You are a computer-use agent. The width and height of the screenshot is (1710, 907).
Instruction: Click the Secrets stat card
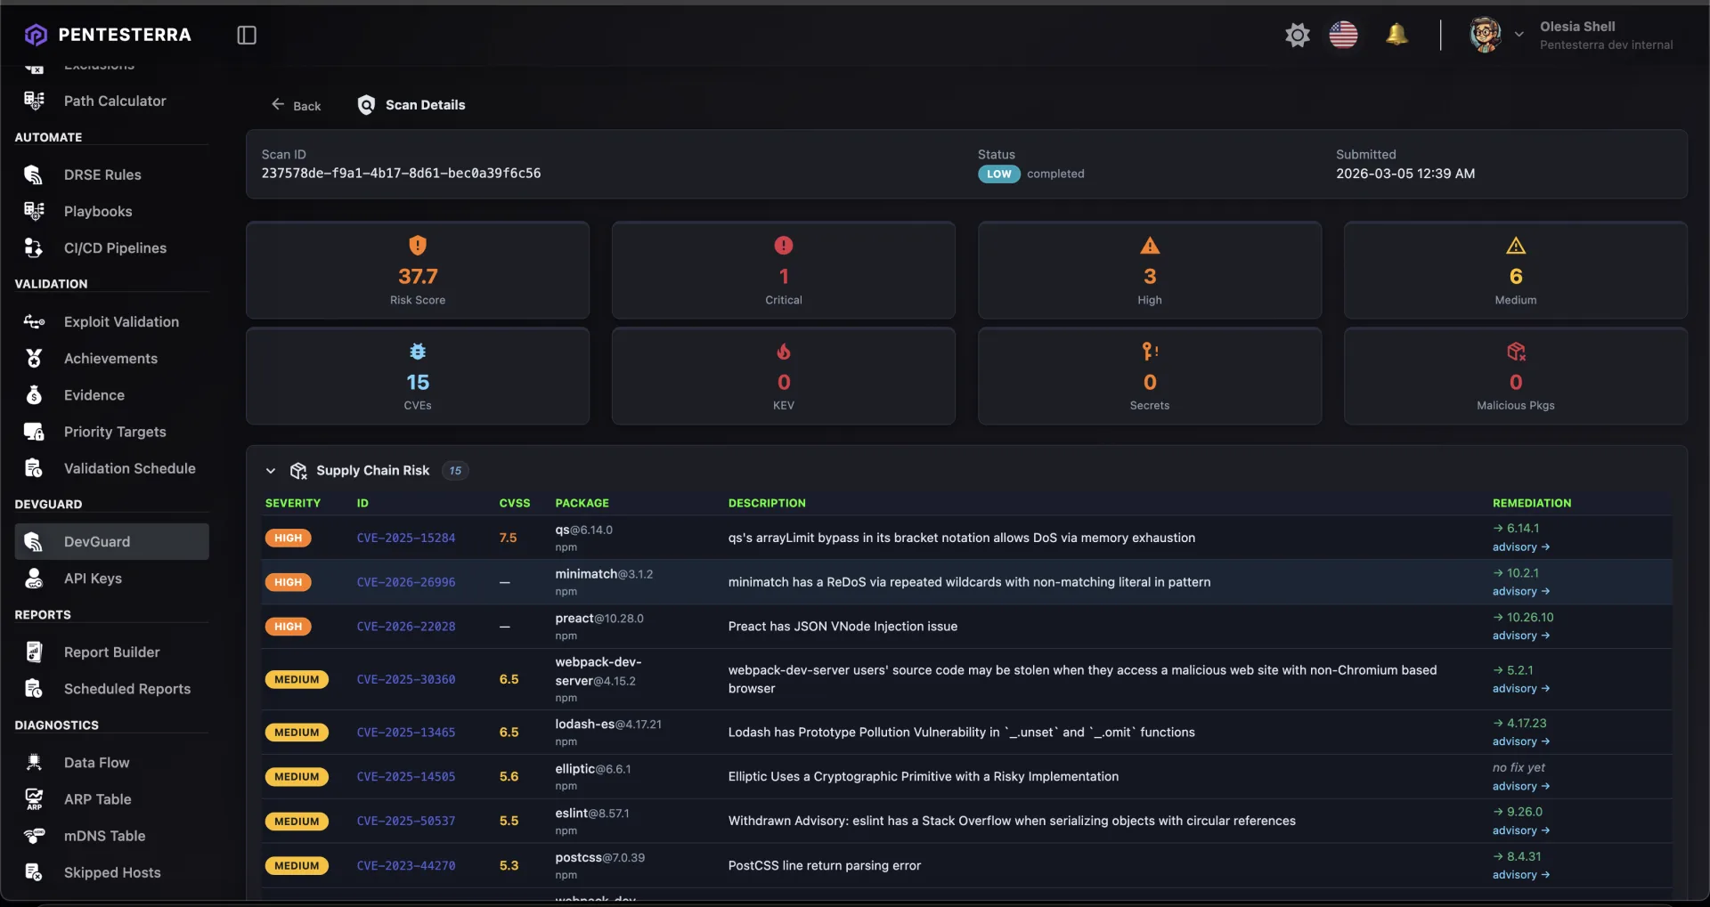[1149, 376]
